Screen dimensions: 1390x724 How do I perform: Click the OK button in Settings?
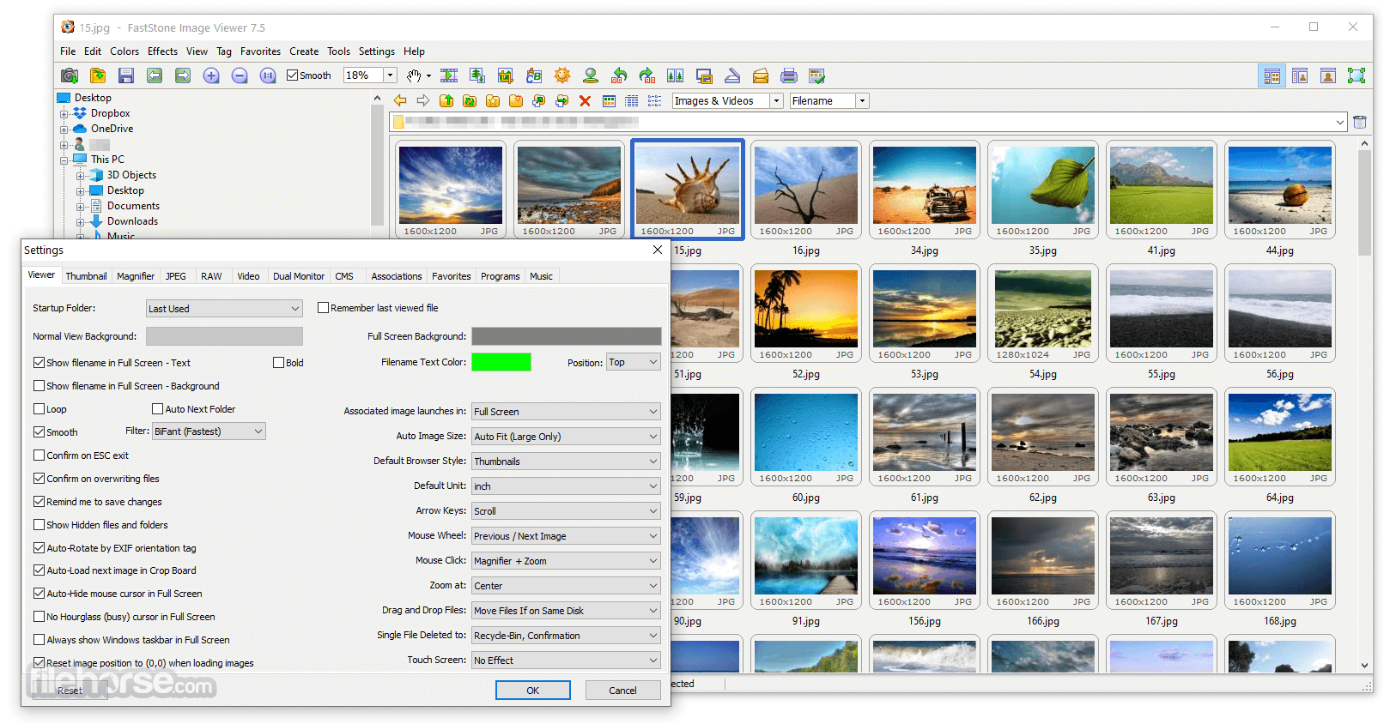[x=533, y=691]
